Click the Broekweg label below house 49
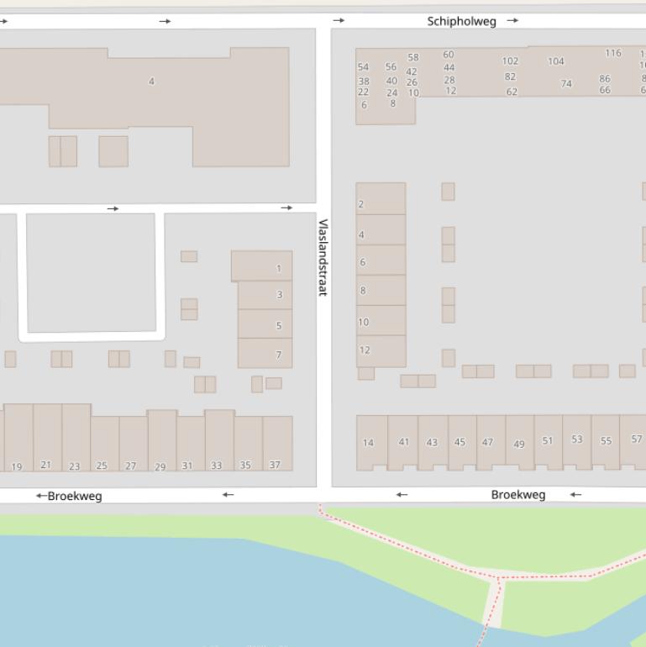The width and height of the screenshot is (646, 647). (x=517, y=494)
